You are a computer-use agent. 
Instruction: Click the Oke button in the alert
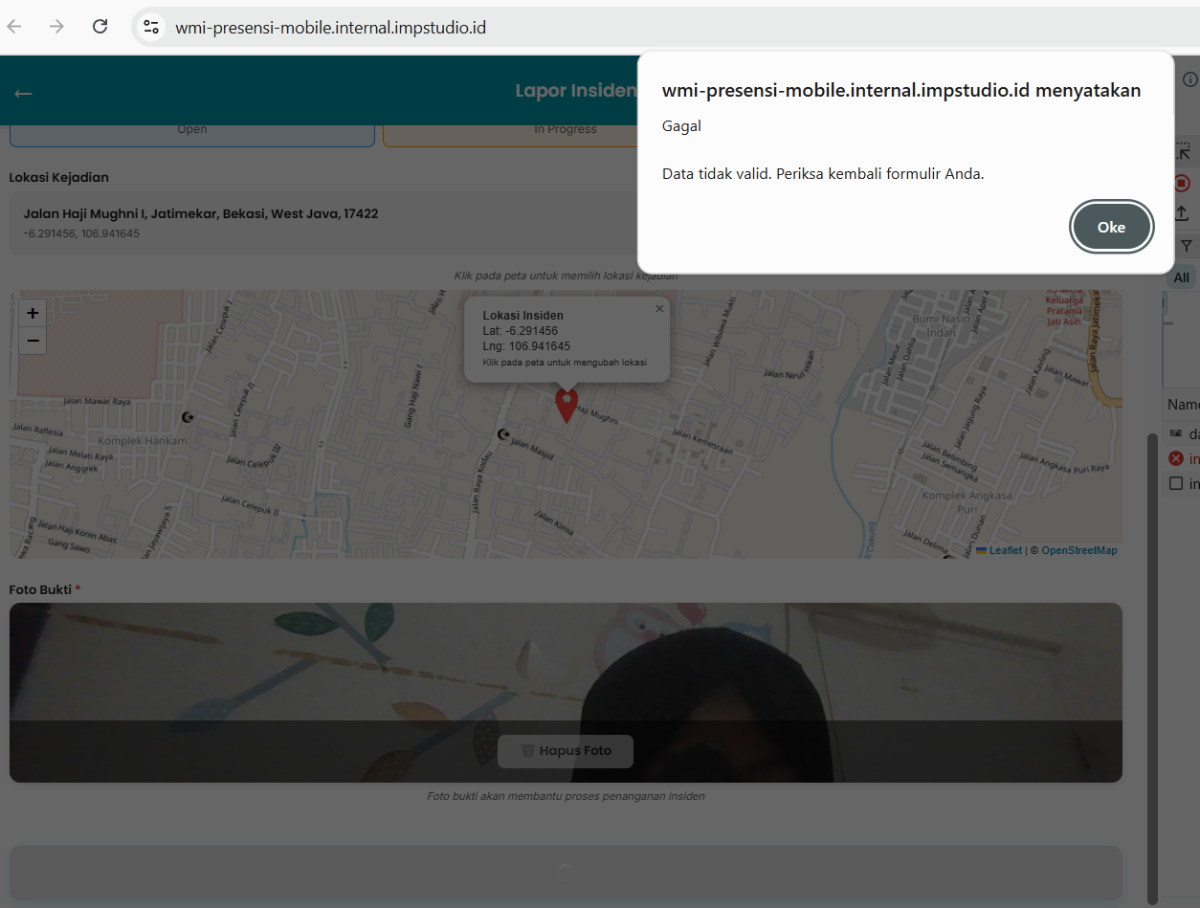tap(1111, 227)
